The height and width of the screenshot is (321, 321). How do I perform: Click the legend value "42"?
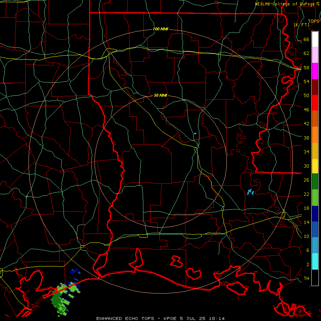(x=306, y=124)
